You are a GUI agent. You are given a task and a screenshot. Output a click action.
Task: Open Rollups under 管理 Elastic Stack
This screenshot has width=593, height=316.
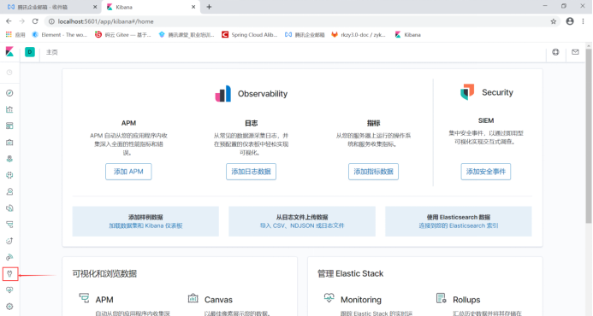point(466,300)
